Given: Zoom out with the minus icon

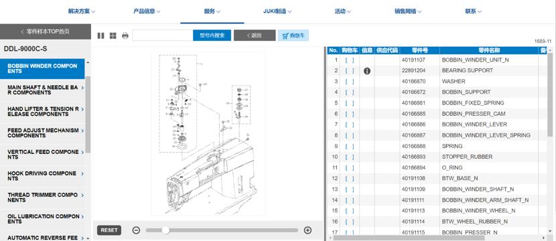Looking at the screenshot, I should click(x=136, y=230).
